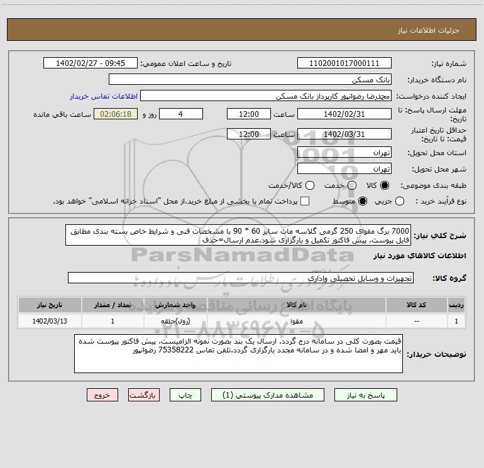Click the response deadline date field
The width and height of the screenshot is (484, 468).
tap(344, 114)
